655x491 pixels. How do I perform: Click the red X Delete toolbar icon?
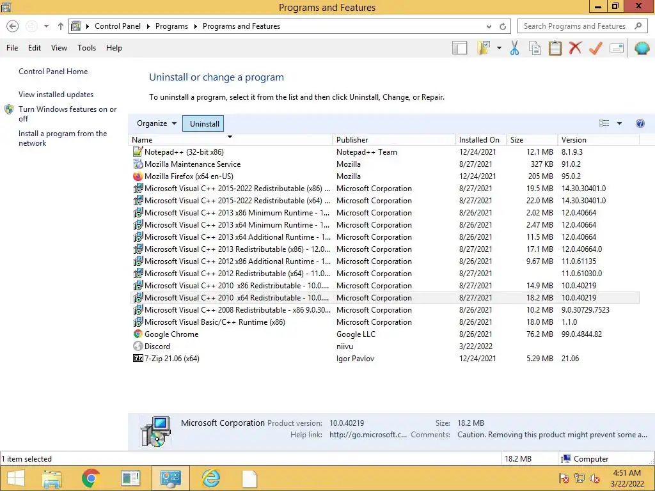(575, 48)
